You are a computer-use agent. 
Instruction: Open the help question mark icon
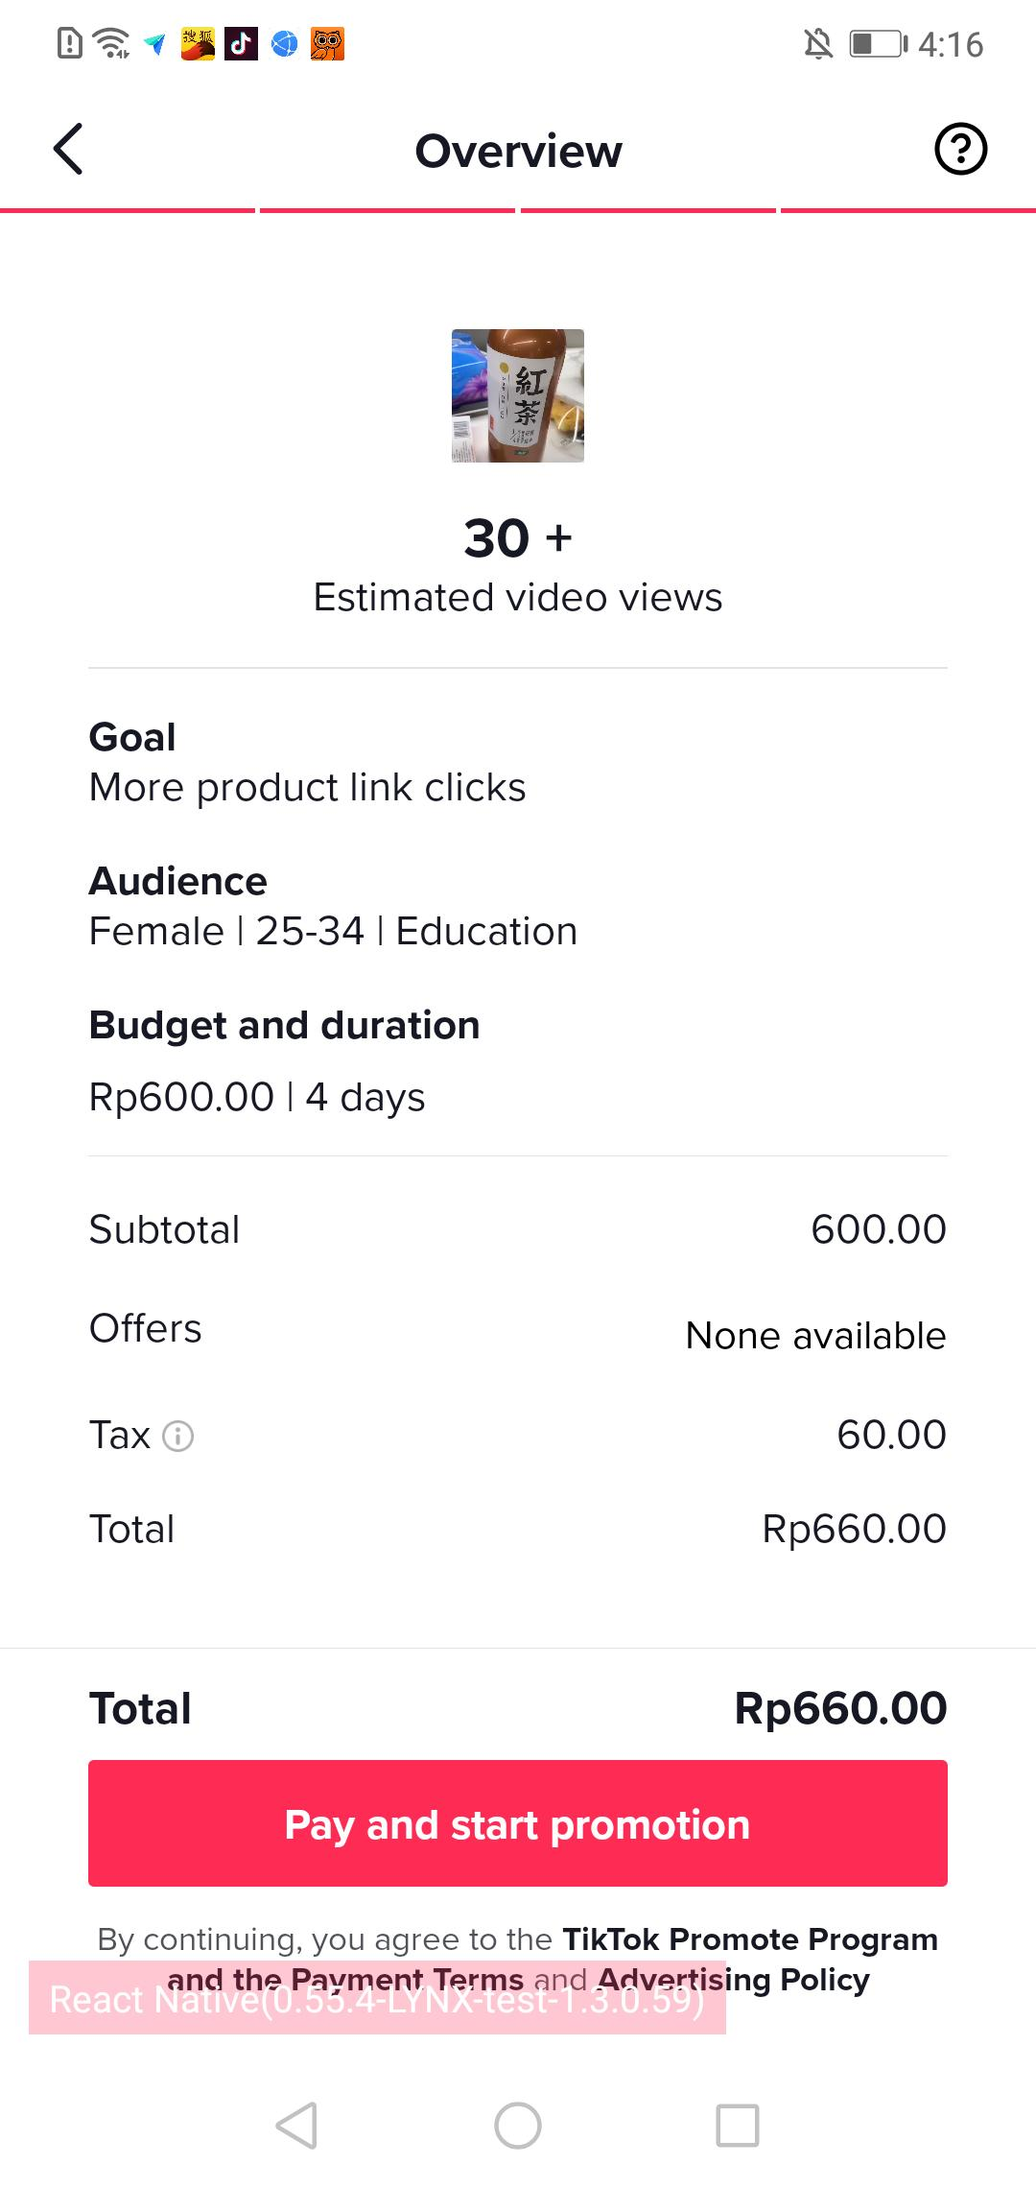[960, 150]
